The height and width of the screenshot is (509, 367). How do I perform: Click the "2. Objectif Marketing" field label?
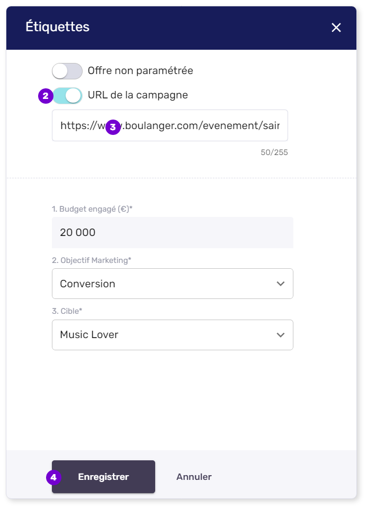[x=92, y=260]
